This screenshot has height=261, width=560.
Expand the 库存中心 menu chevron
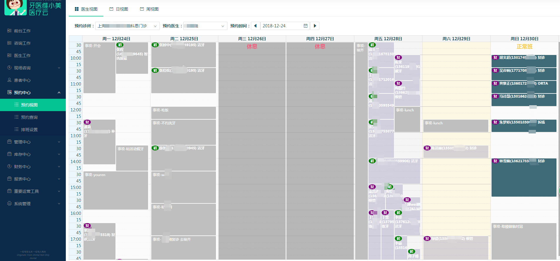59,154
